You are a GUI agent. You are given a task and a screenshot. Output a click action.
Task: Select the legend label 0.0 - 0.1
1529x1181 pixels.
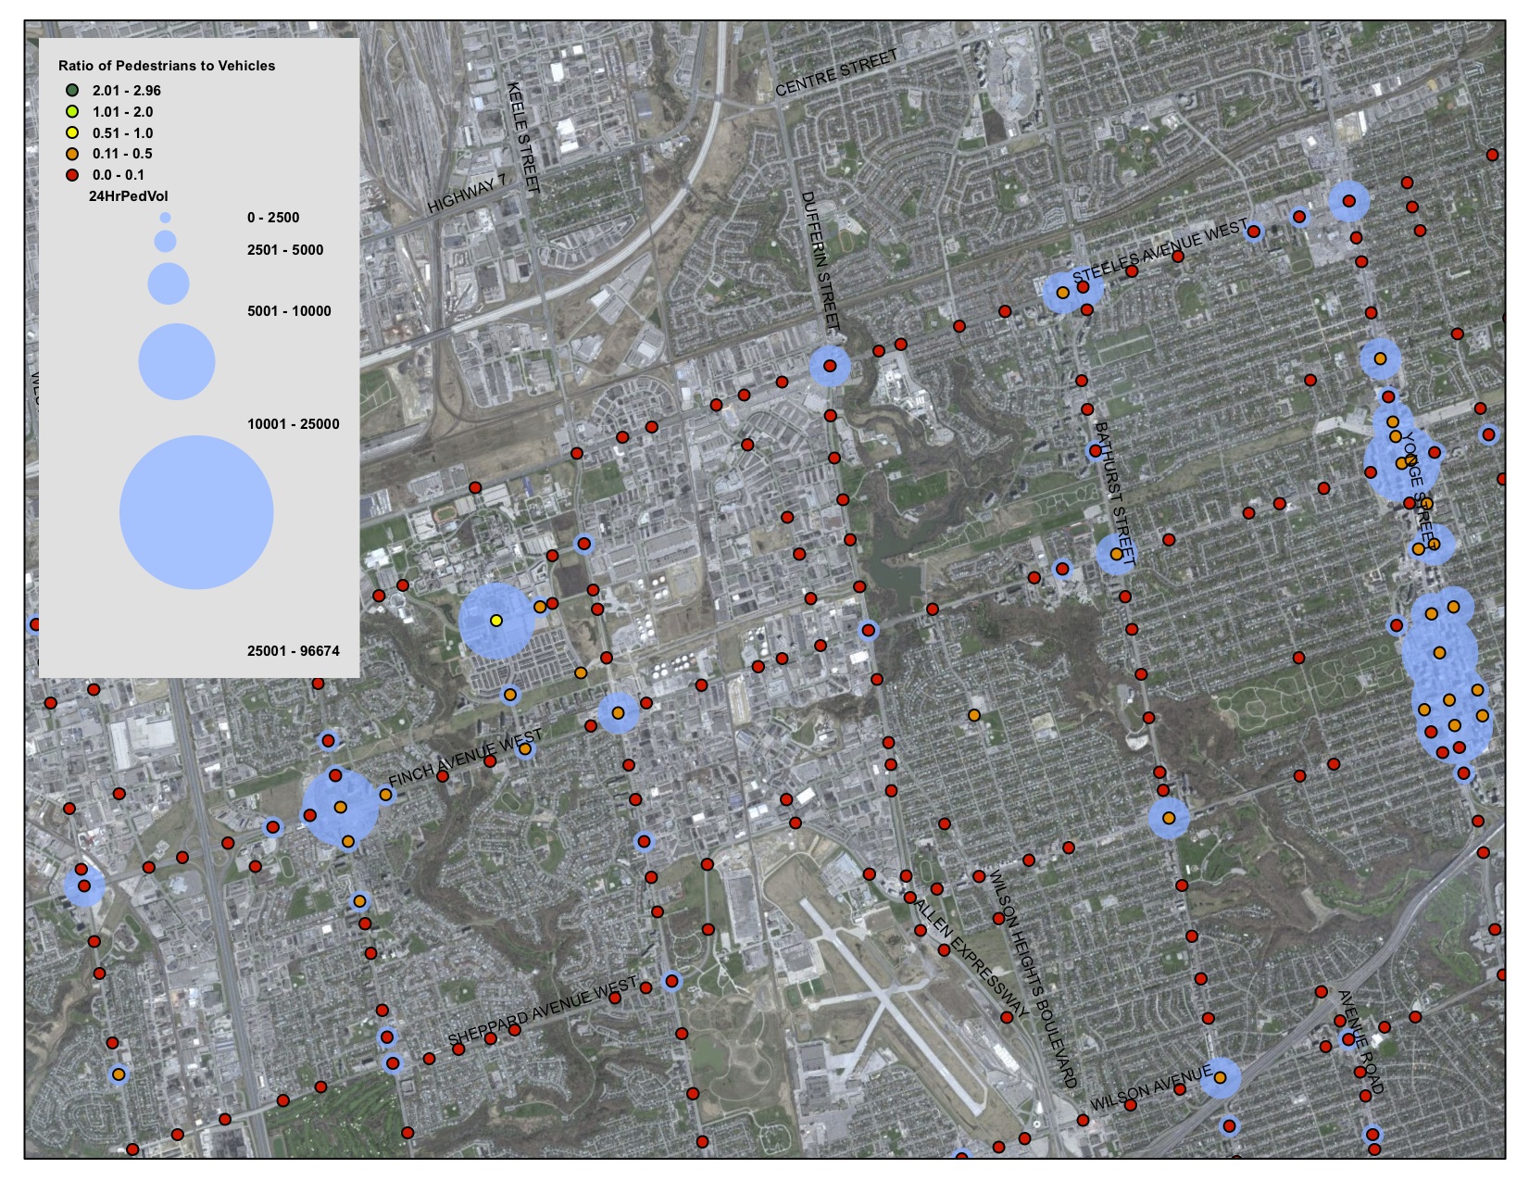click(x=119, y=175)
